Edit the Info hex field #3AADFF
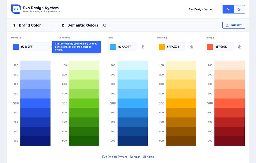256x163 pixels. (127, 47)
